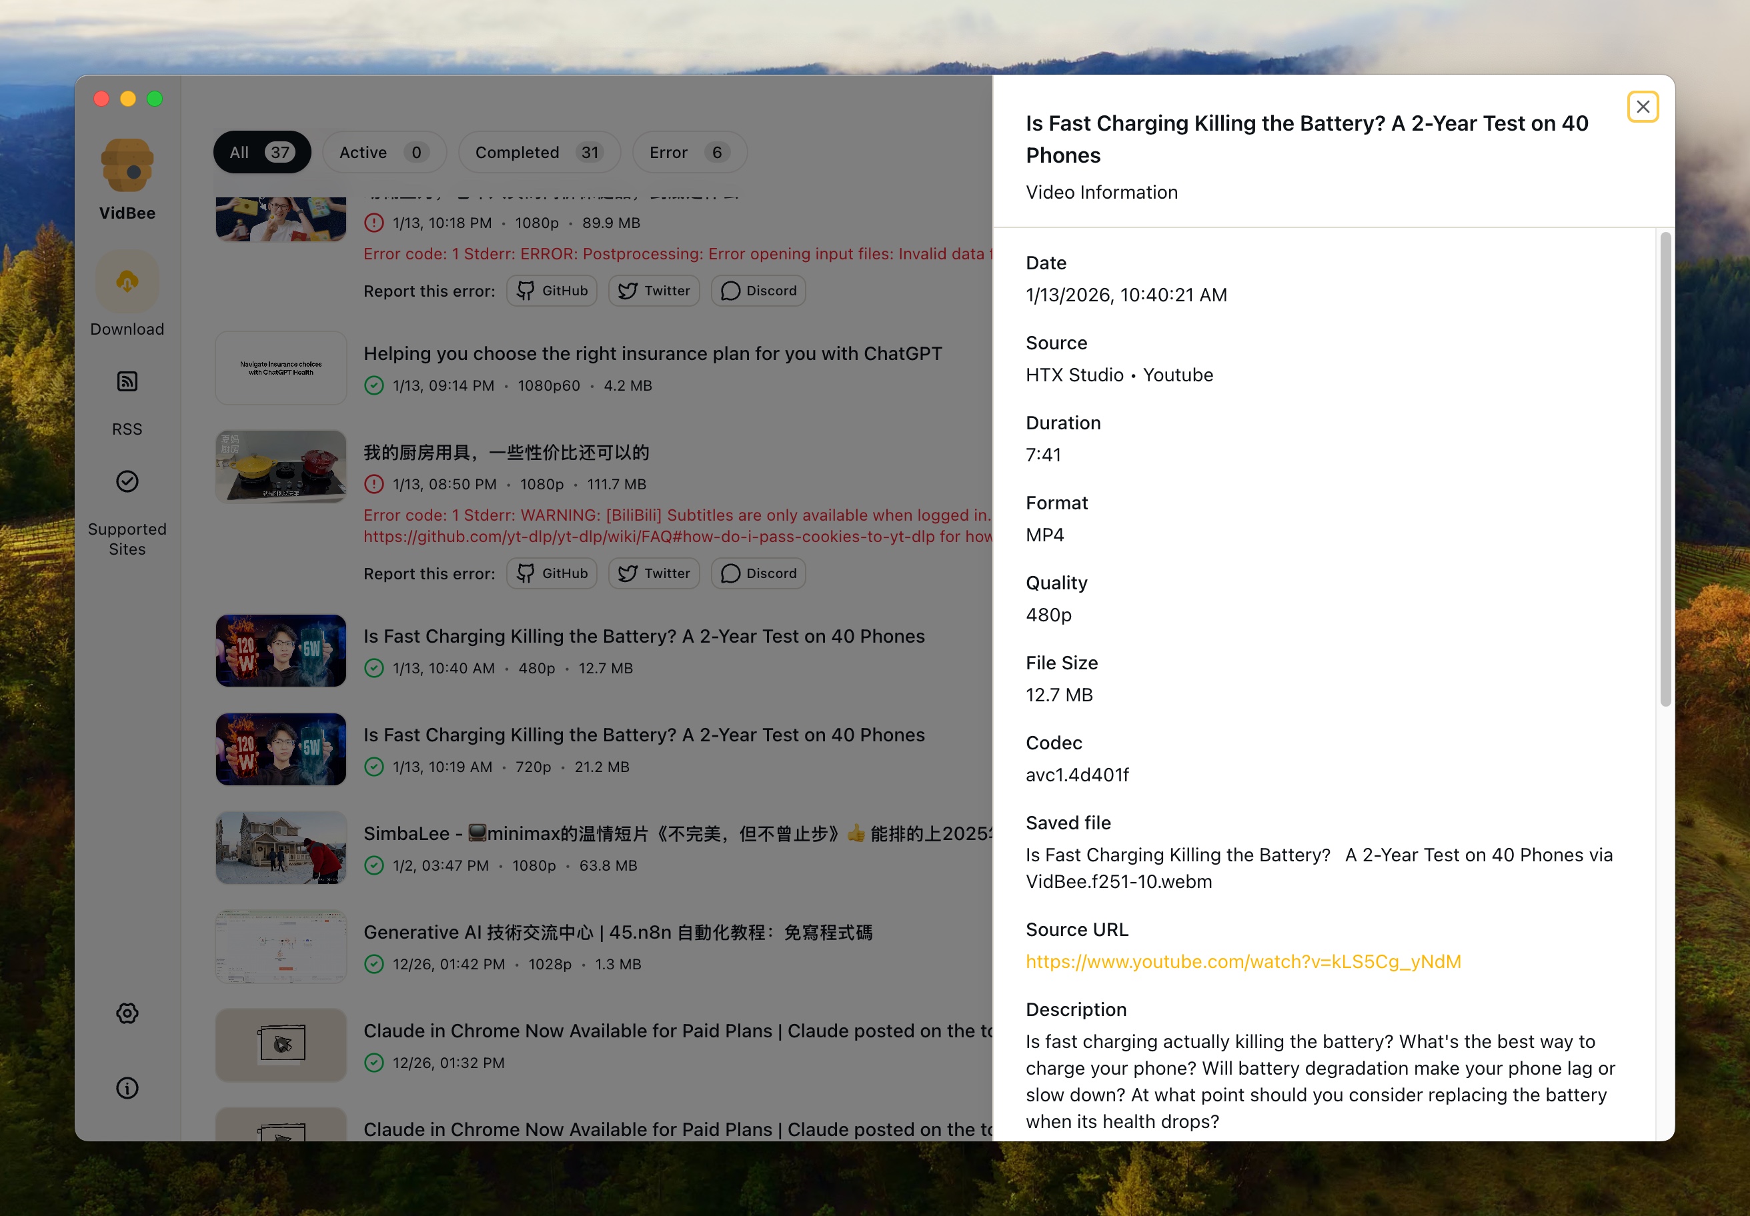1750x1216 pixels.
Task: Click the info icon at sidebar bottom
Action: (x=127, y=1088)
